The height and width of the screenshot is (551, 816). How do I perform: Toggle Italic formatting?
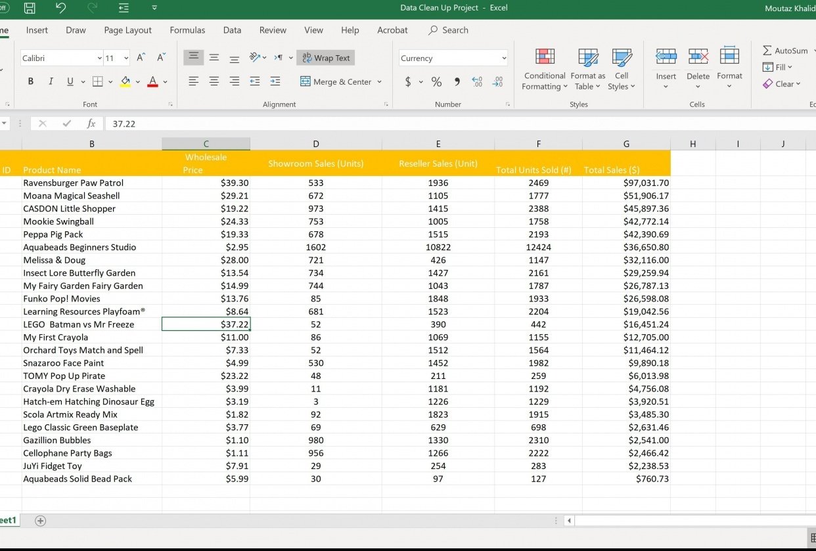(51, 81)
